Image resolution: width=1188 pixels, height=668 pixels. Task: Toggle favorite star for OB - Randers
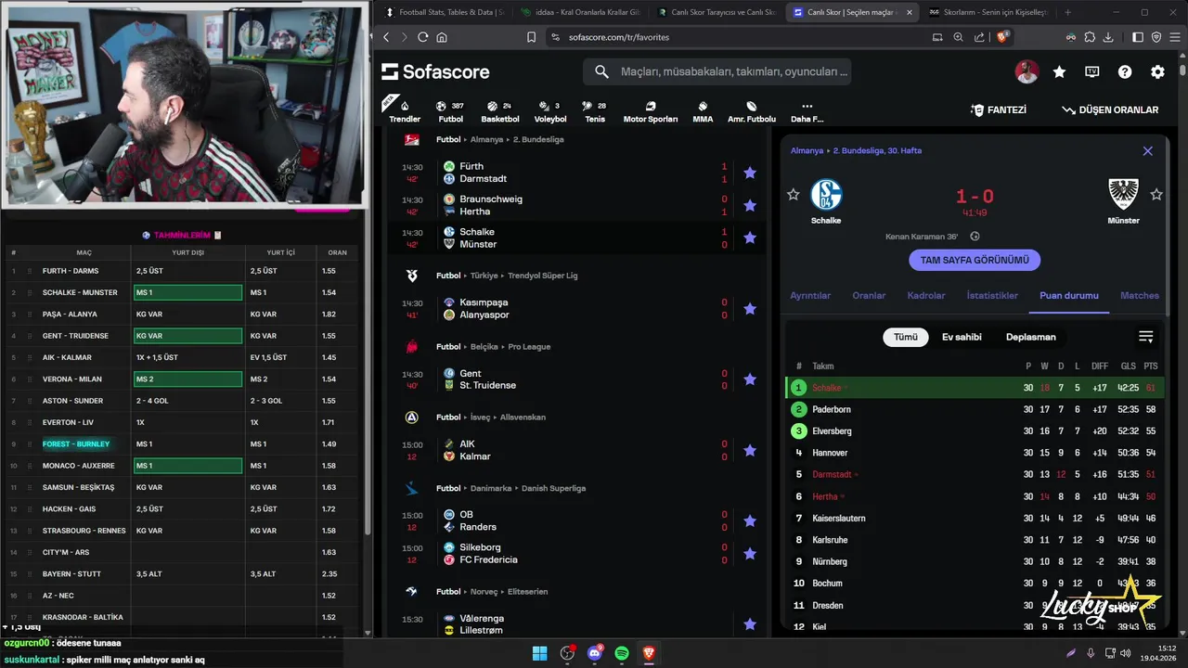click(x=750, y=520)
